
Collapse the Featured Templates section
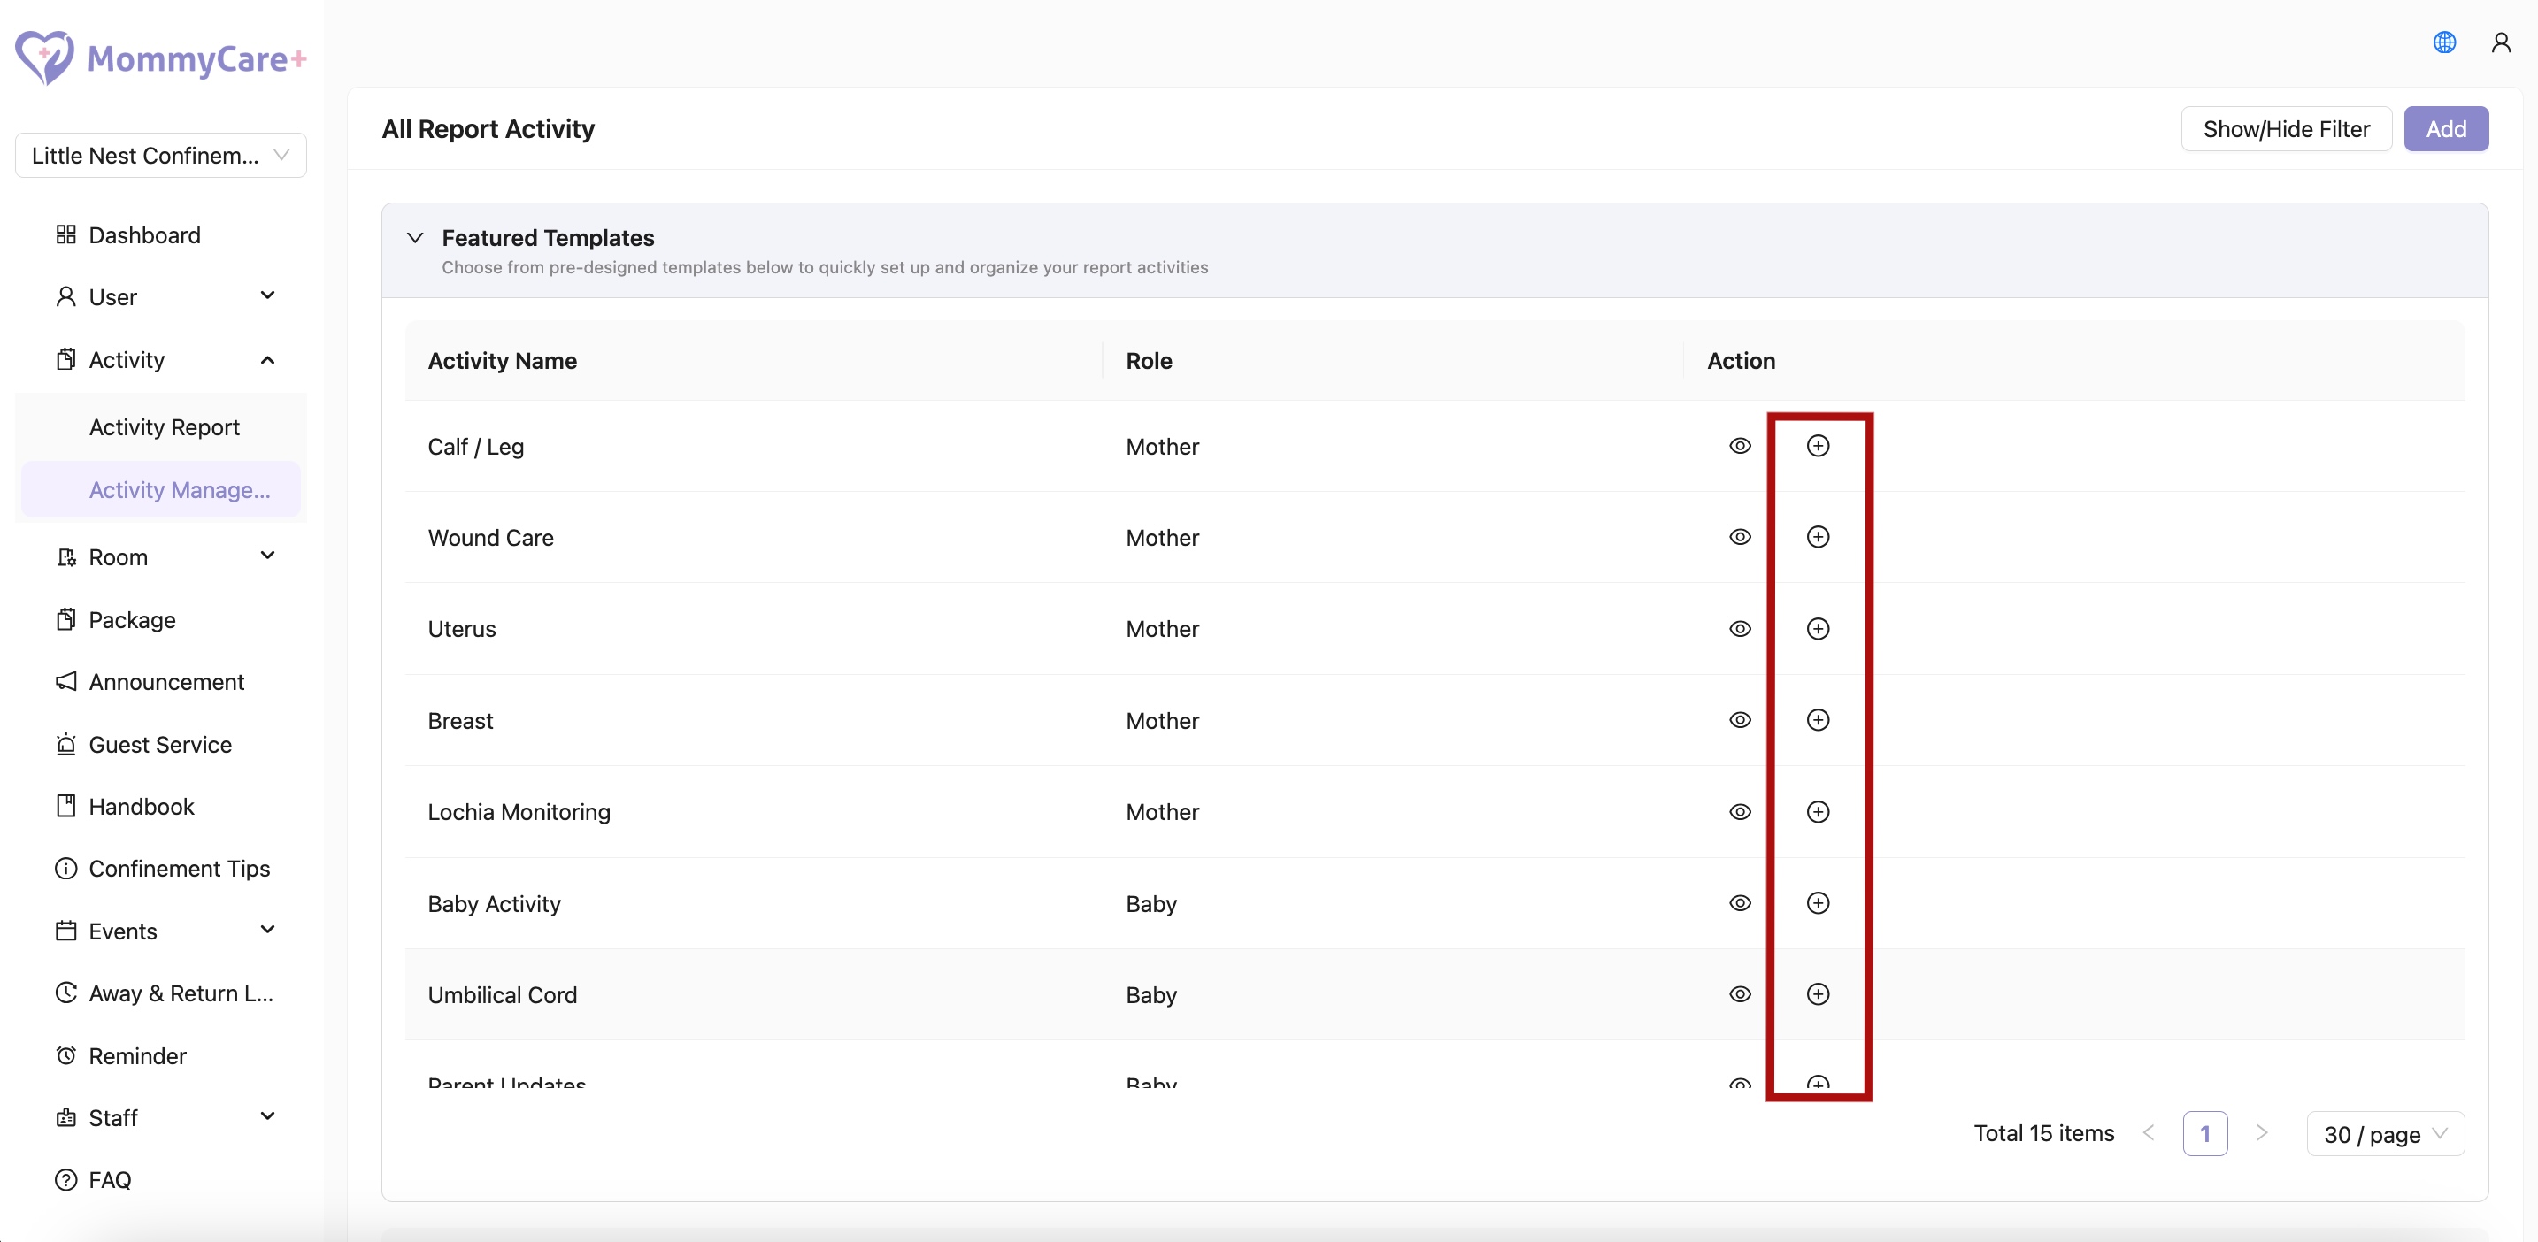(x=415, y=237)
